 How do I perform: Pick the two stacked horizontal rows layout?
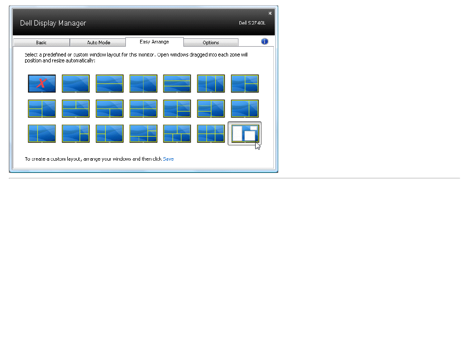pos(110,84)
